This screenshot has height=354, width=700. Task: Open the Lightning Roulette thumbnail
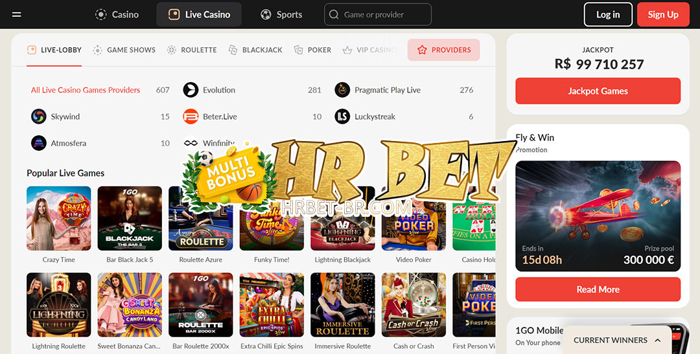point(58,305)
